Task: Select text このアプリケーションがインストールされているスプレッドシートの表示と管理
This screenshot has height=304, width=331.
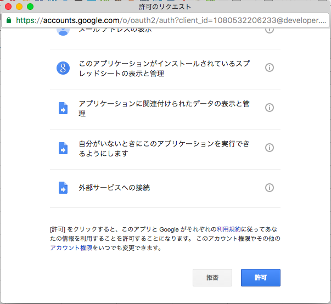Action: (x=164, y=69)
